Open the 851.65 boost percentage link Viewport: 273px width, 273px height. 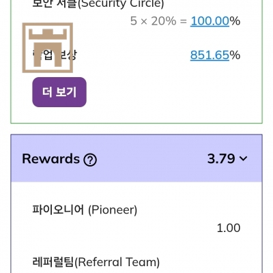click(x=210, y=55)
